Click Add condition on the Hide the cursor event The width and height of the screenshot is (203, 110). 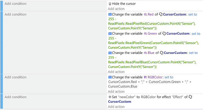[16, 4]
